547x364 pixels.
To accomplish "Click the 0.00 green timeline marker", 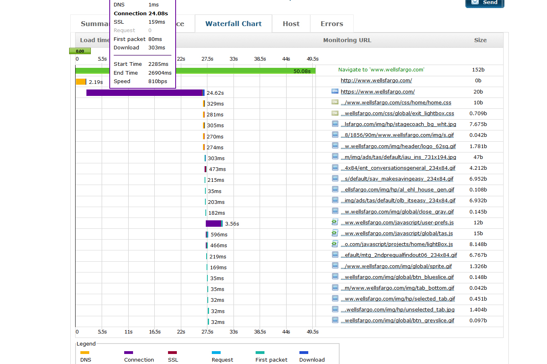I will click(80, 51).
